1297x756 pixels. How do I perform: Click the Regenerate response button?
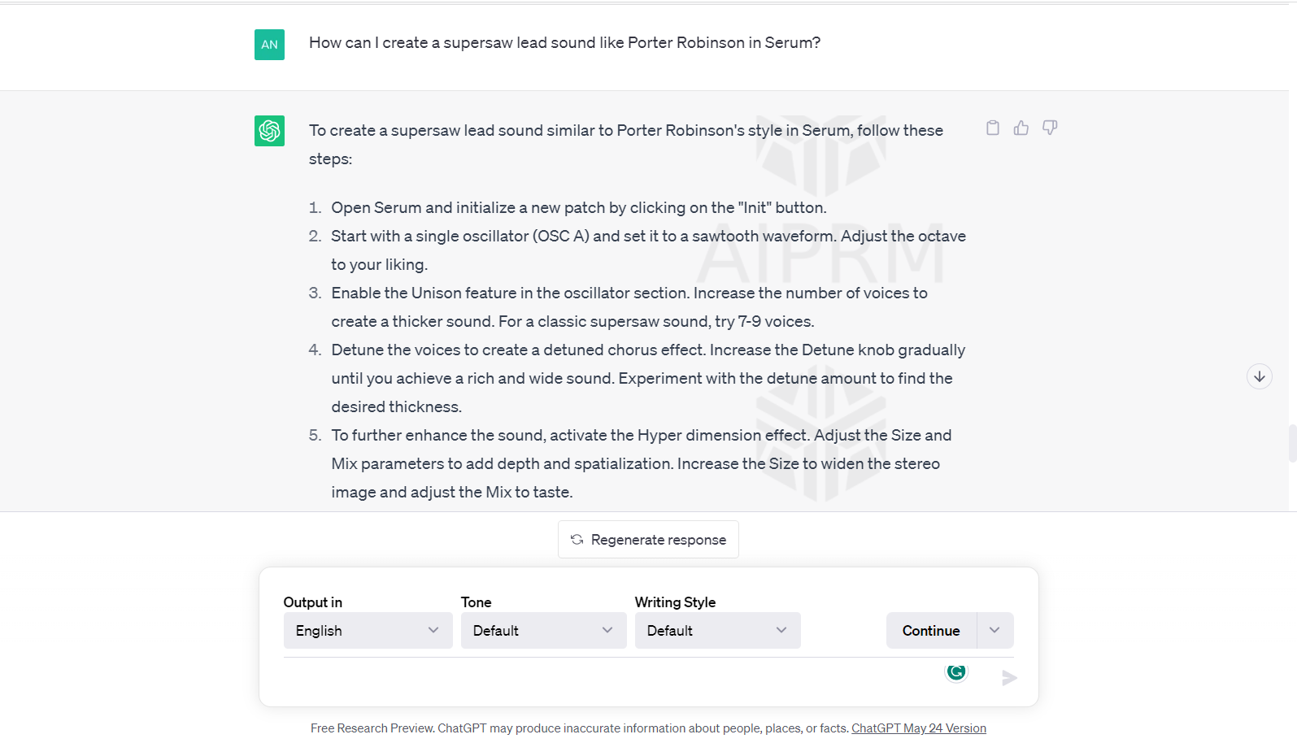coord(648,540)
